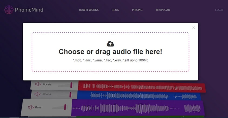Open the Login link
Screen dimensions: 228x118
tap(219, 10)
